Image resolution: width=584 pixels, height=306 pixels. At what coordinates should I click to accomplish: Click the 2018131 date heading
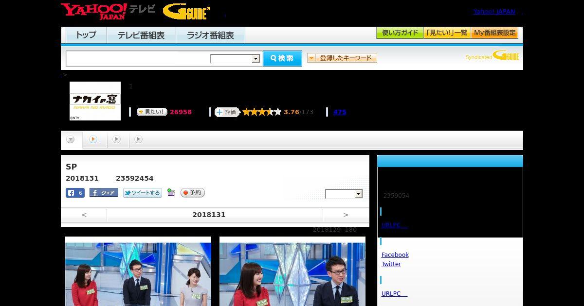pos(209,215)
